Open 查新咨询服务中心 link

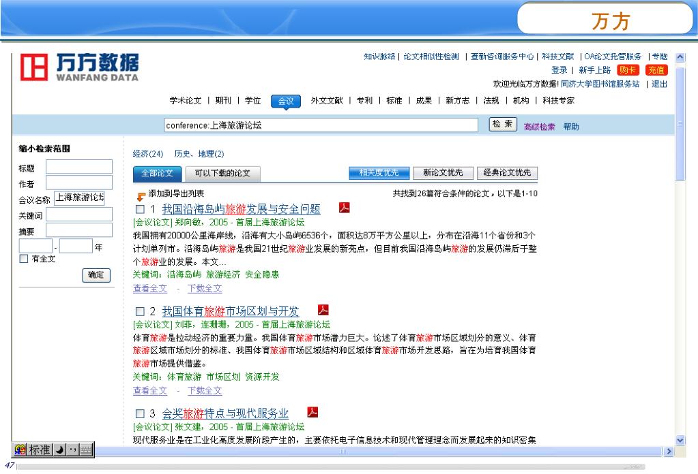click(x=502, y=57)
